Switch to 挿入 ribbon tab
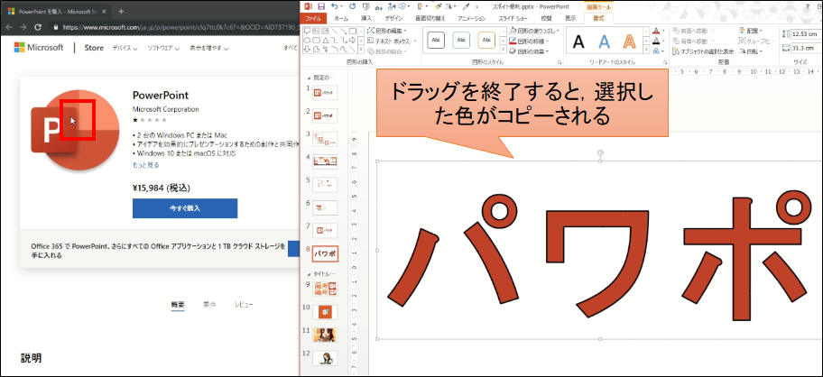The image size is (823, 377). 366,18
